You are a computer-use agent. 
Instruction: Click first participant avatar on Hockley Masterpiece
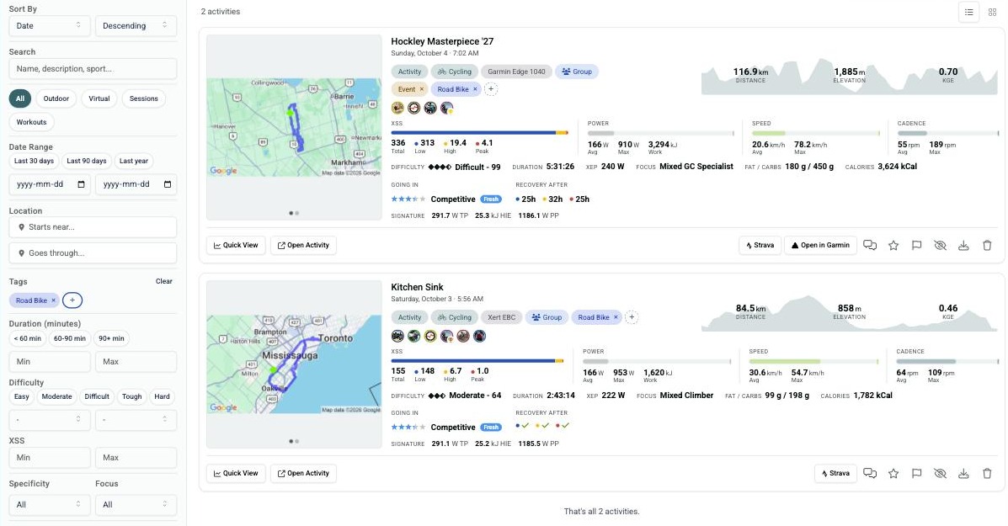398,107
